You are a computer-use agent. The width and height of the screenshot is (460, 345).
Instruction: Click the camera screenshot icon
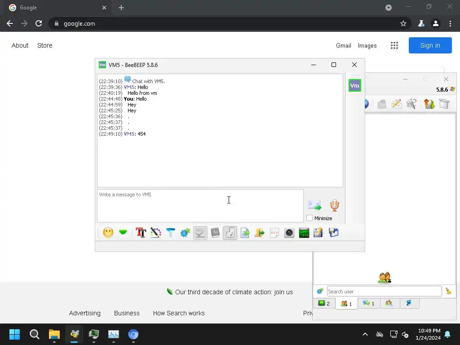(289, 233)
